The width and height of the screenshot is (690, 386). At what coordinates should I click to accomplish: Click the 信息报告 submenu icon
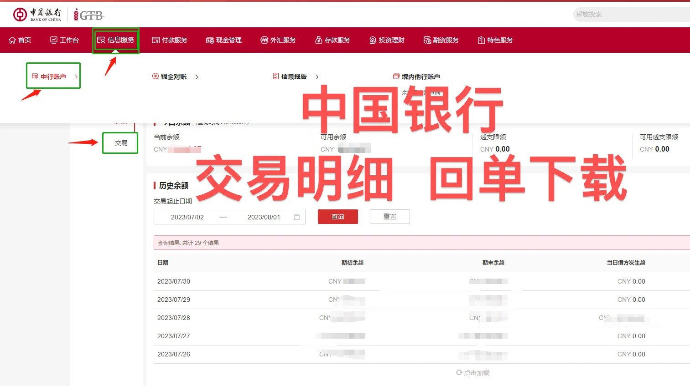point(275,76)
